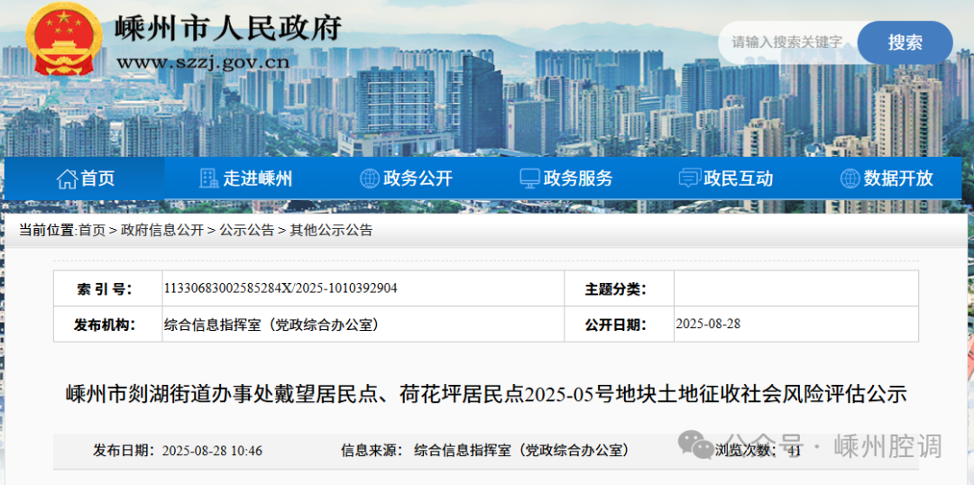Open 其他公示公告 breadcrumb link

331,230
